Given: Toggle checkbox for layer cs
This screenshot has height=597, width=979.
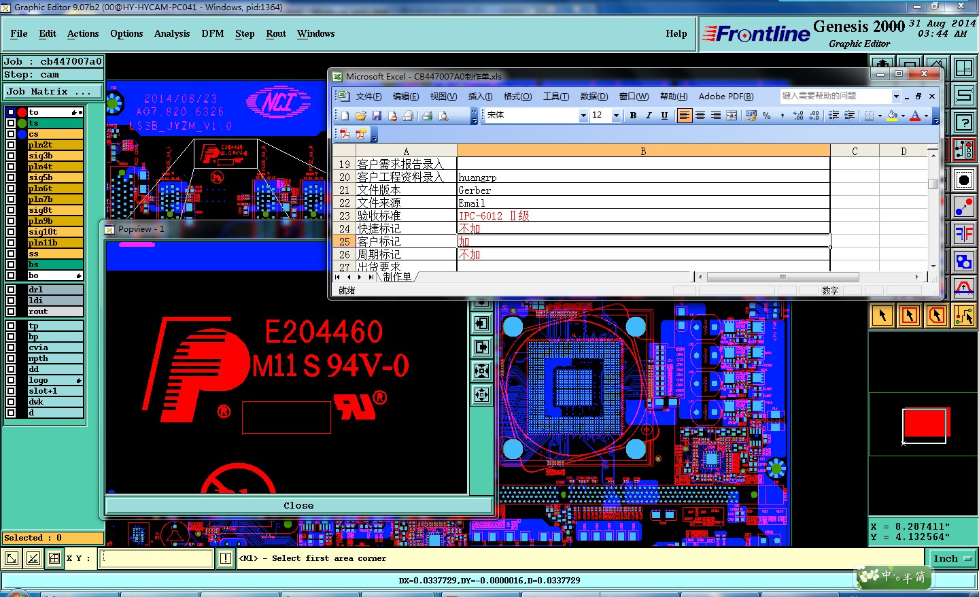Looking at the screenshot, I should 10,134.
